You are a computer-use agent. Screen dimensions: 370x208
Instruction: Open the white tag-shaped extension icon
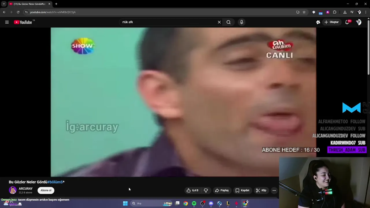[314, 12]
